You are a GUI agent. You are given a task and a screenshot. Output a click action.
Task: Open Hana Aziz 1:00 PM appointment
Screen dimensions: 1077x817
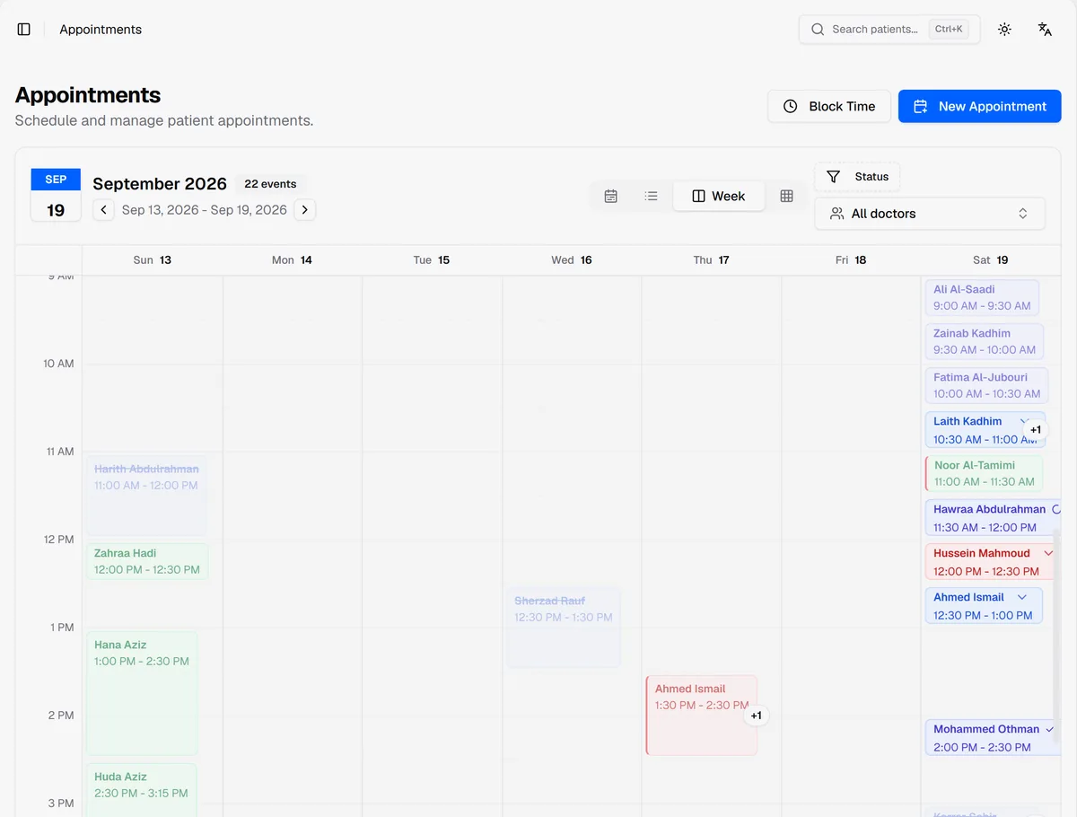142,694
